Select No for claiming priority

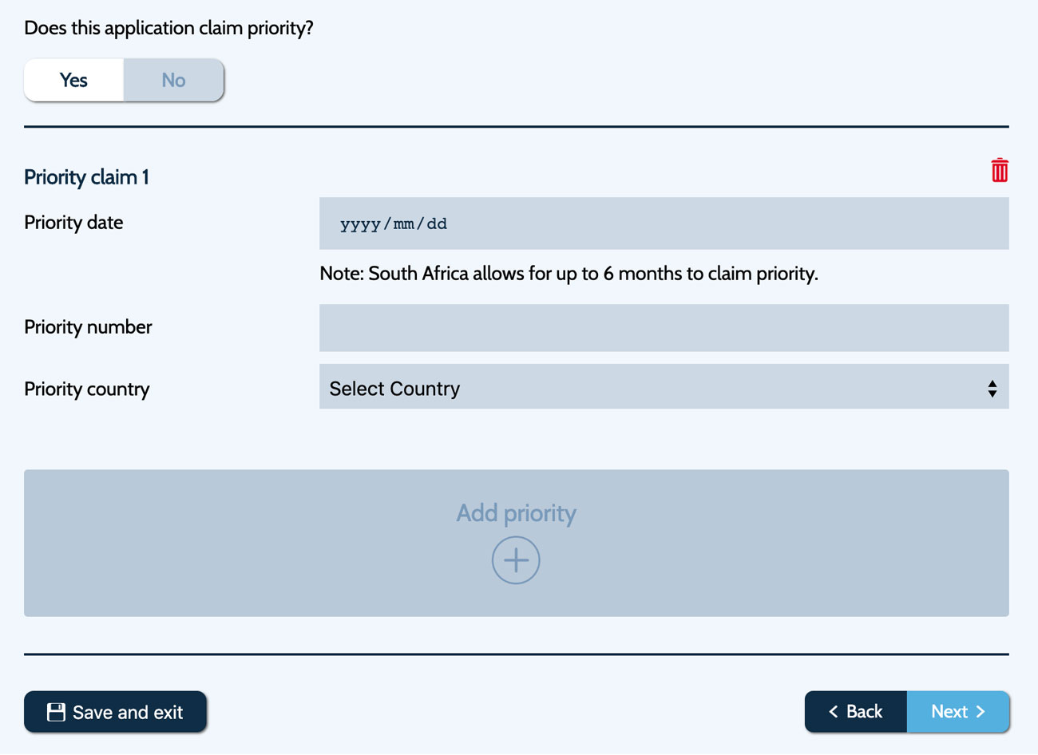point(173,80)
